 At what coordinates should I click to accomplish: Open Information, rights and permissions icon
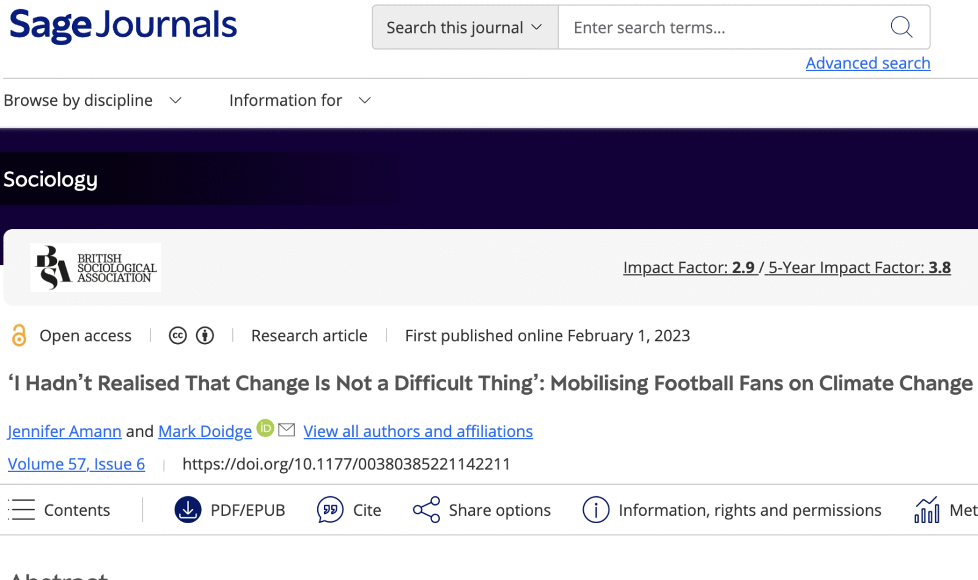(595, 510)
